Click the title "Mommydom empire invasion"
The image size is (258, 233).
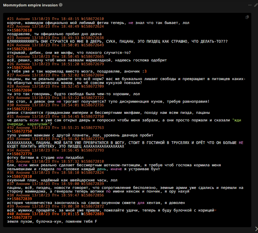tap(30, 5)
